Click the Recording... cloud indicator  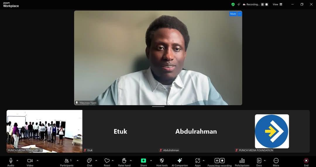251,4
